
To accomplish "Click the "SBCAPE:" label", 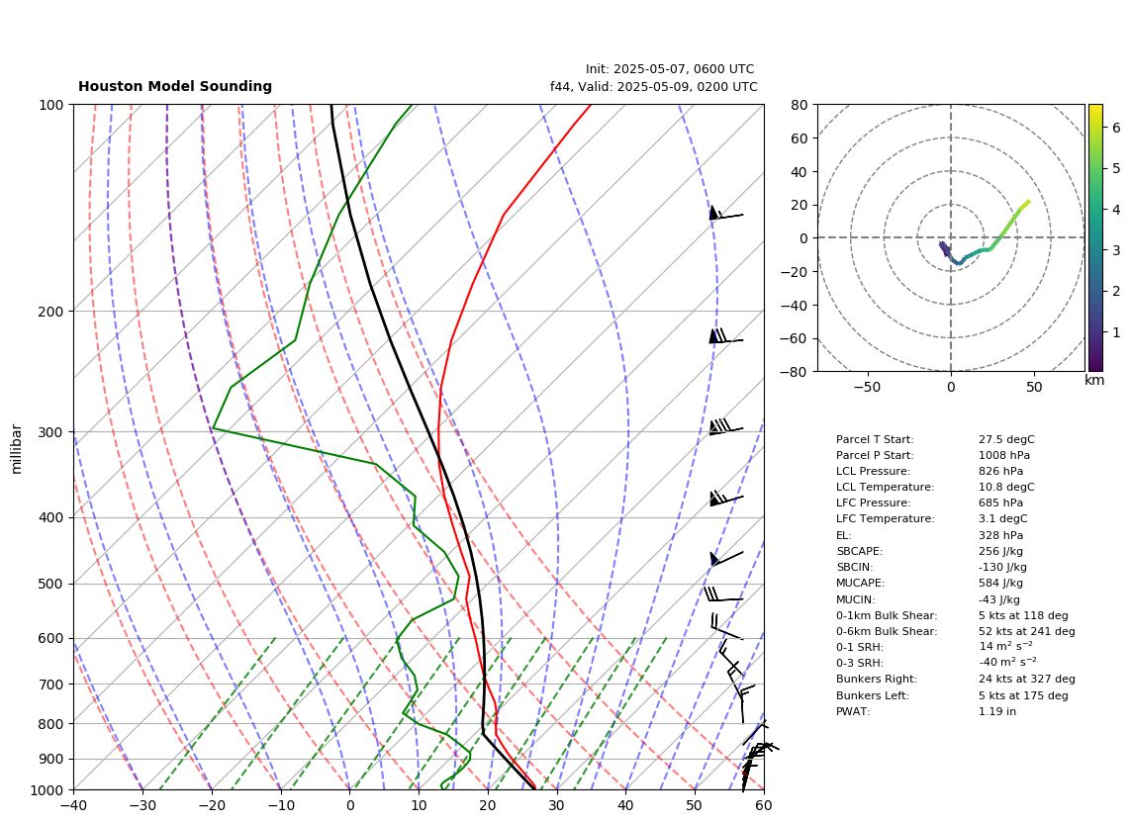I will [x=860, y=551].
